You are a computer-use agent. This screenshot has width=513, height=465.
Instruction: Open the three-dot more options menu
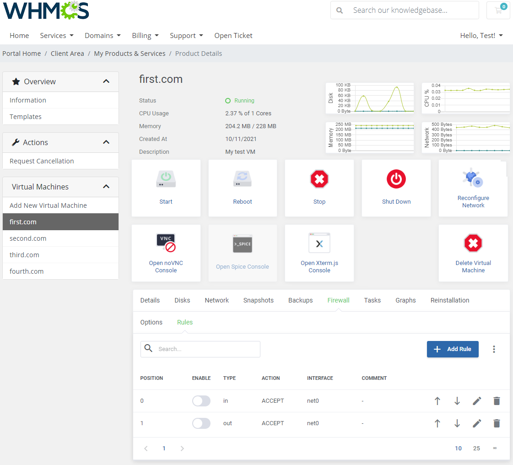click(x=494, y=349)
